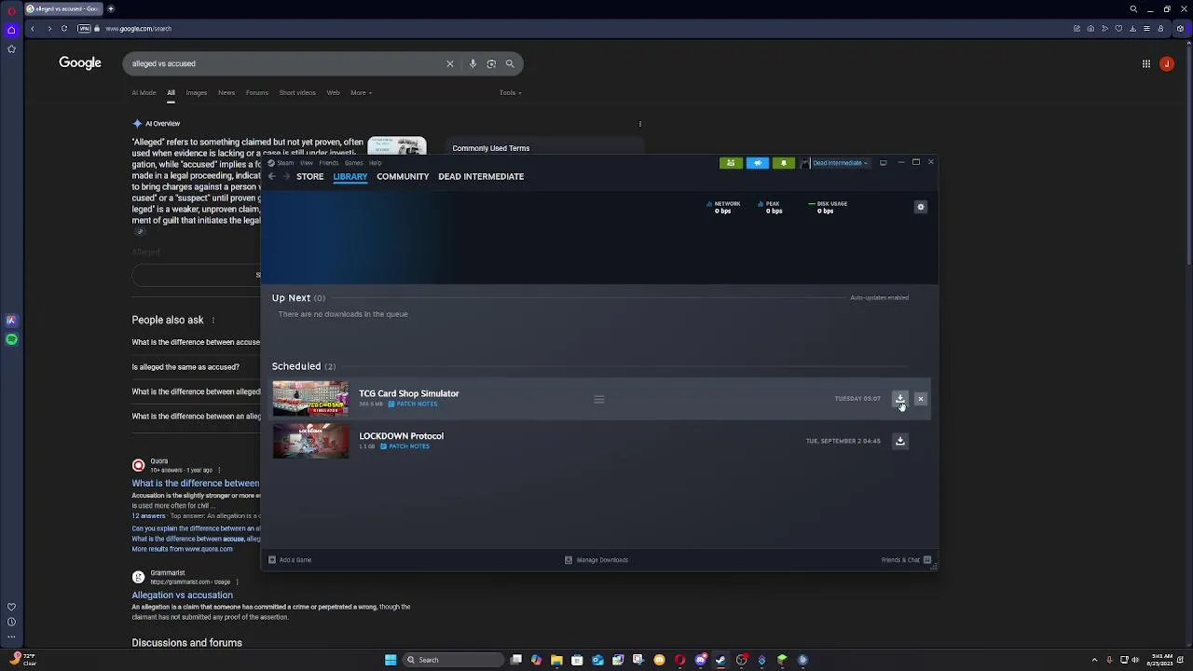
Task: Switch to Google Forums tab
Action: (257, 92)
